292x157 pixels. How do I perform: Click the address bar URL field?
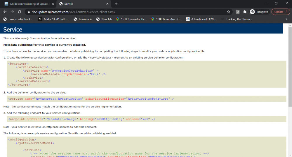pyautogui.click(x=126, y=12)
